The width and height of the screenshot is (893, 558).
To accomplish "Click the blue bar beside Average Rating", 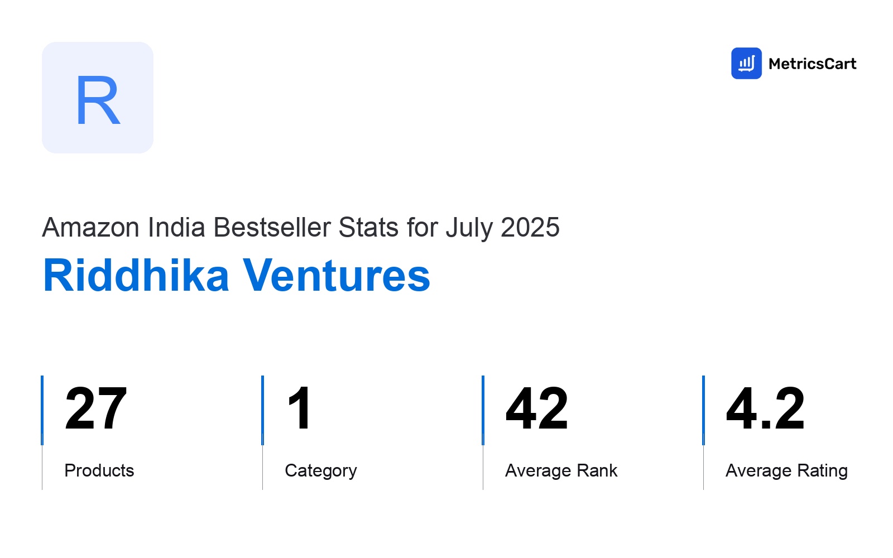I will click(703, 410).
